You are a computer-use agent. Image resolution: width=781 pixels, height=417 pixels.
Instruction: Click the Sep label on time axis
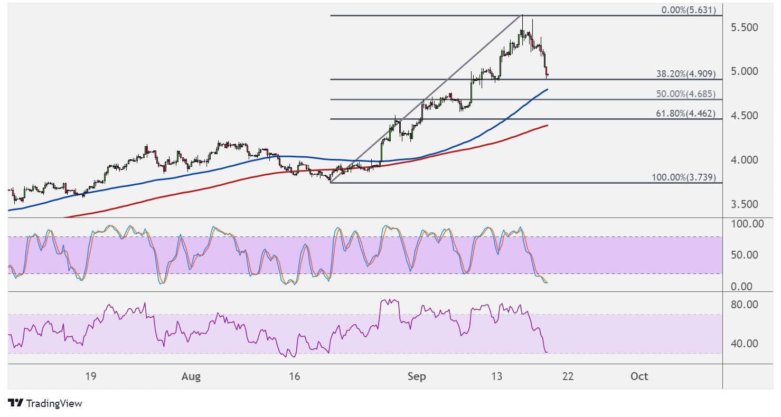point(417,376)
